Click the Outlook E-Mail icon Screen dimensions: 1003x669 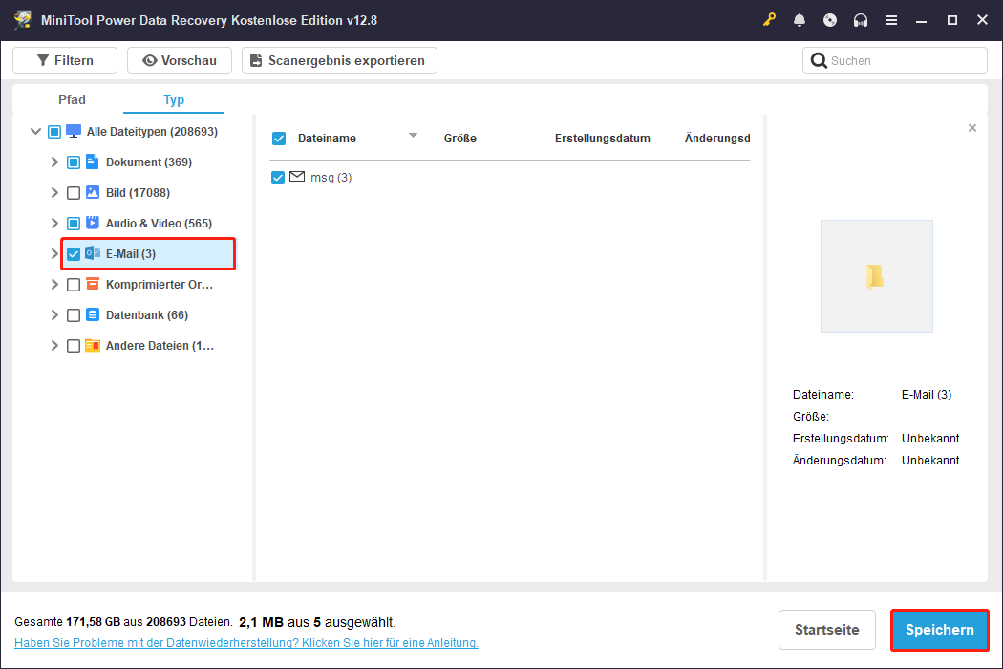pos(92,253)
